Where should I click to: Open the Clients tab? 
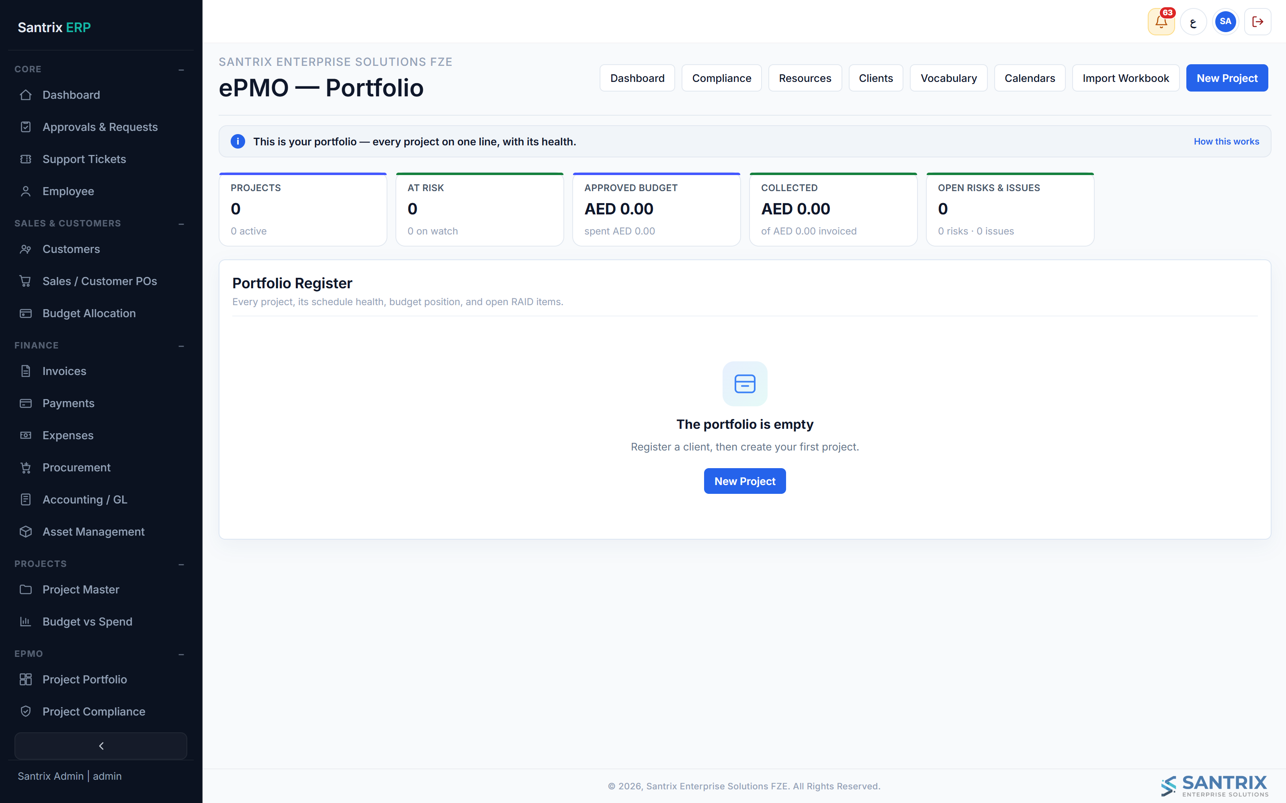point(876,78)
